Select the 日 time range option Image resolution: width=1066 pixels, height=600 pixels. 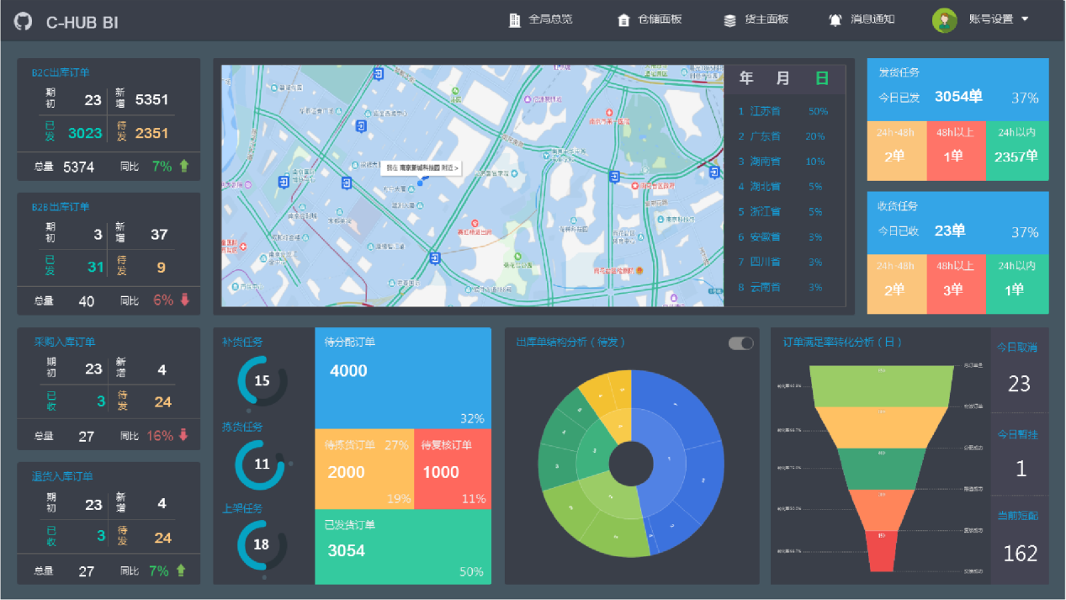tap(822, 79)
